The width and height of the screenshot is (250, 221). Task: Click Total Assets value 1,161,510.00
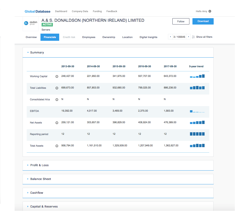pos(94,145)
